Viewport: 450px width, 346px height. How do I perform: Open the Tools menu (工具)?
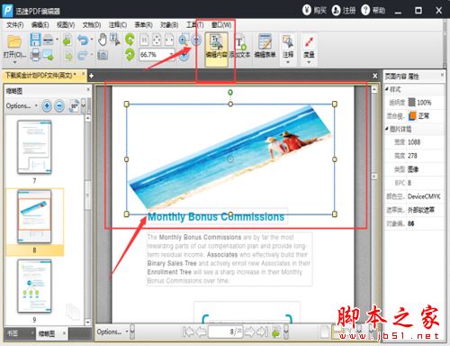tap(194, 25)
